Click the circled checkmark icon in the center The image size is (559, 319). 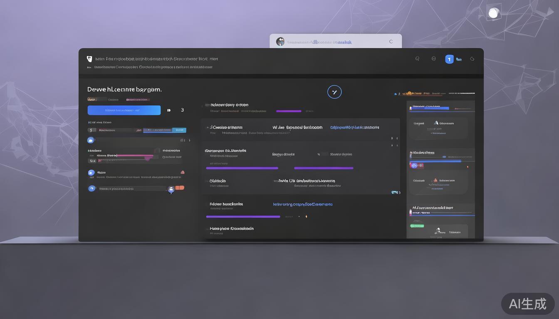[334, 92]
